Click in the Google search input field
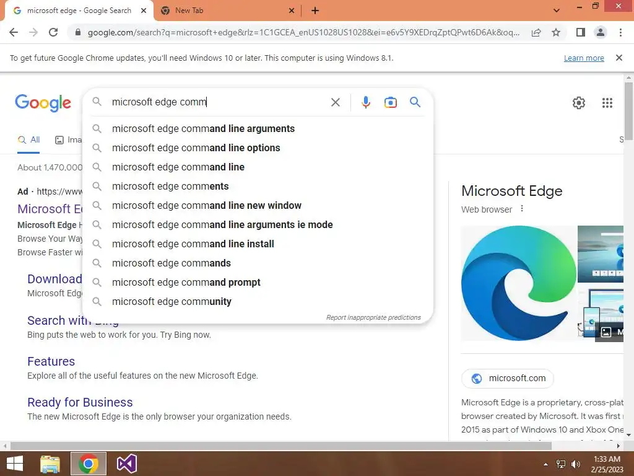Image resolution: width=634 pixels, height=476 pixels. click(219, 102)
